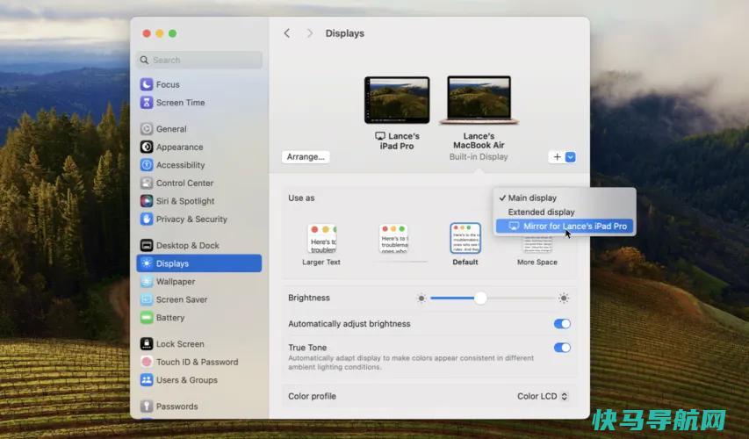Viewport: 749px width, 439px height.
Task: Select Lance's MacBook Air display thumbnail
Action: 479,100
